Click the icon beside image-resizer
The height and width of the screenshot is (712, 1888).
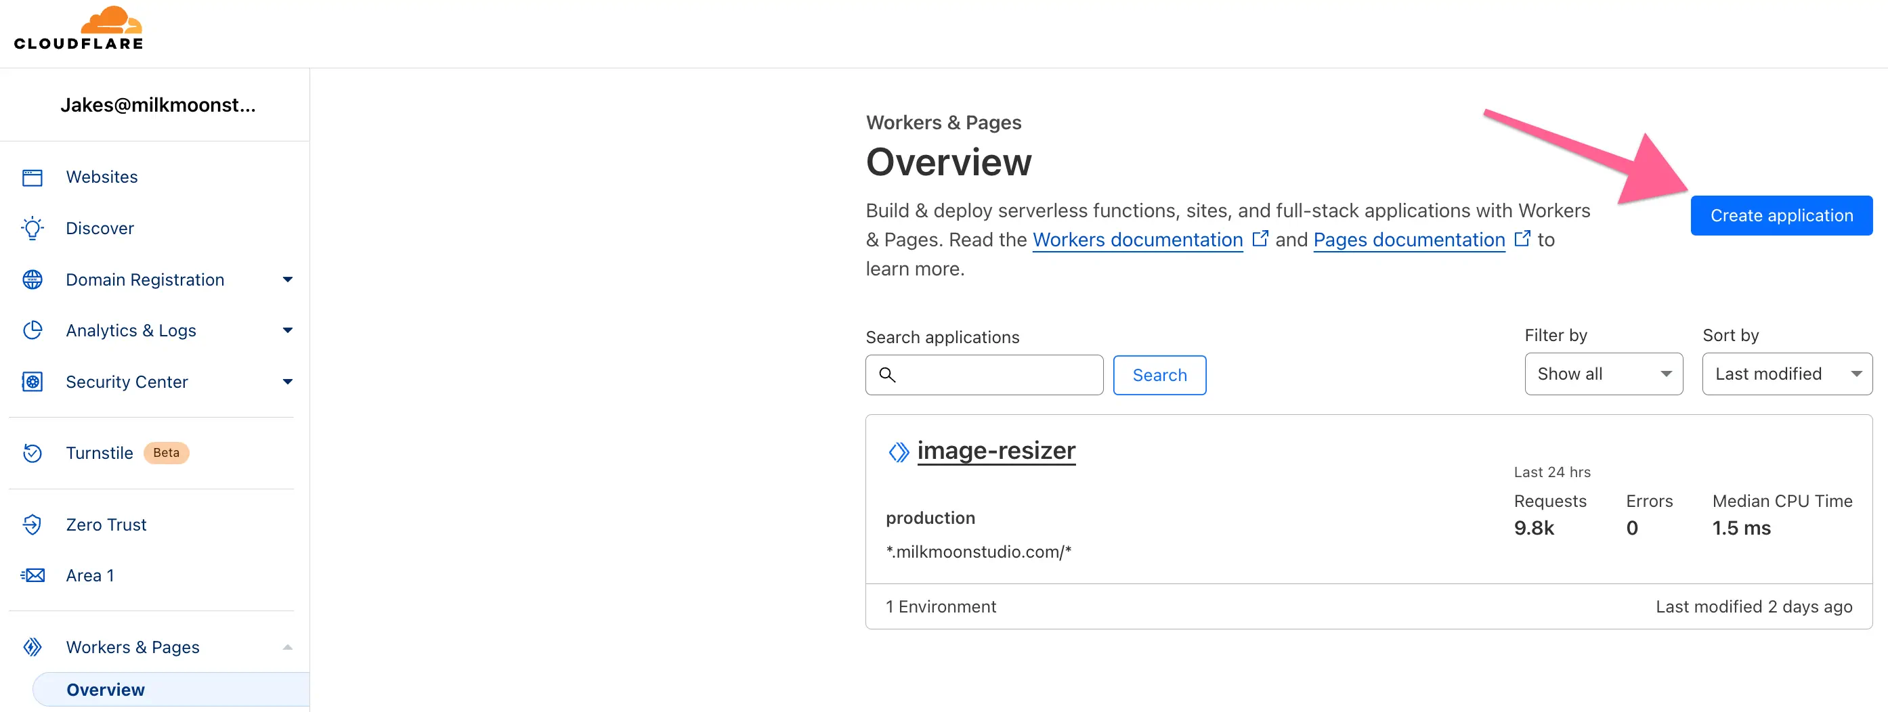coord(897,451)
